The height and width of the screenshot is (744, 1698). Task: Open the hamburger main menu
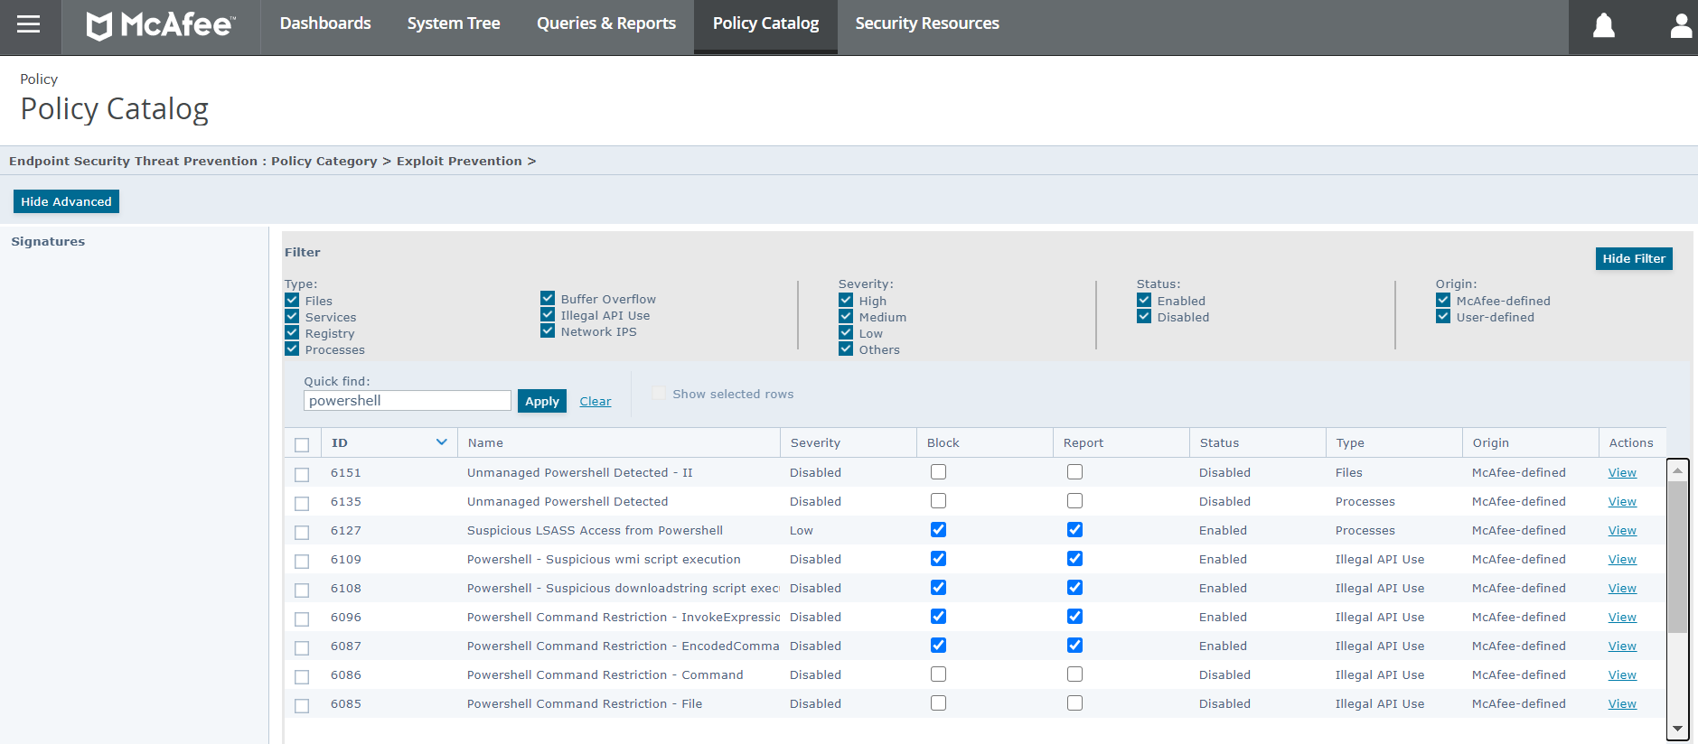[x=29, y=24]
